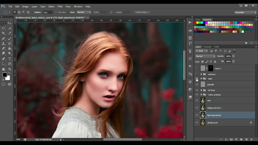The height and width of the screenshot is (145, 258).
Task: Select the Eyedropper tool
Action: [10, 33]
